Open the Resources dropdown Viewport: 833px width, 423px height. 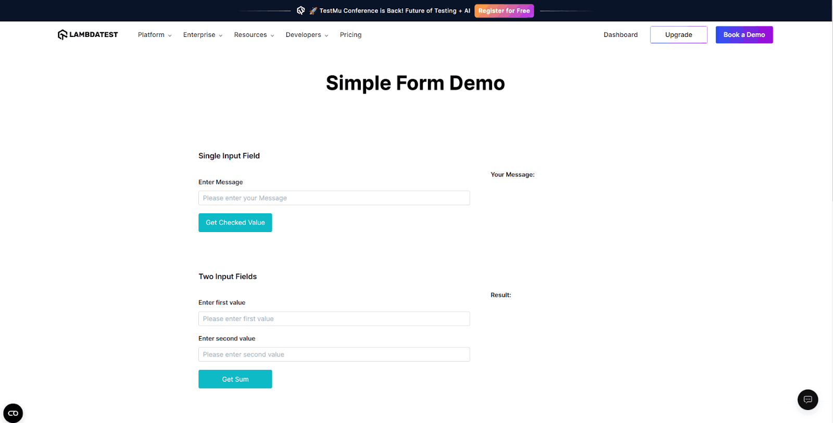coord(254,35)
